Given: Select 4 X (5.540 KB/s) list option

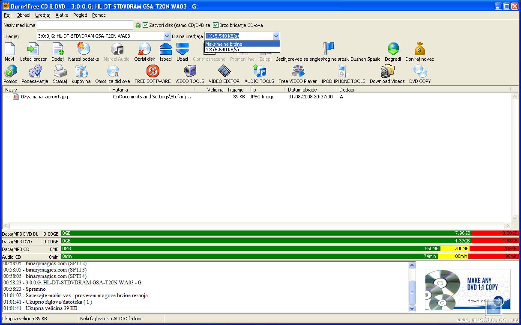Looking at the screenshot, I should tap(242, 50).
